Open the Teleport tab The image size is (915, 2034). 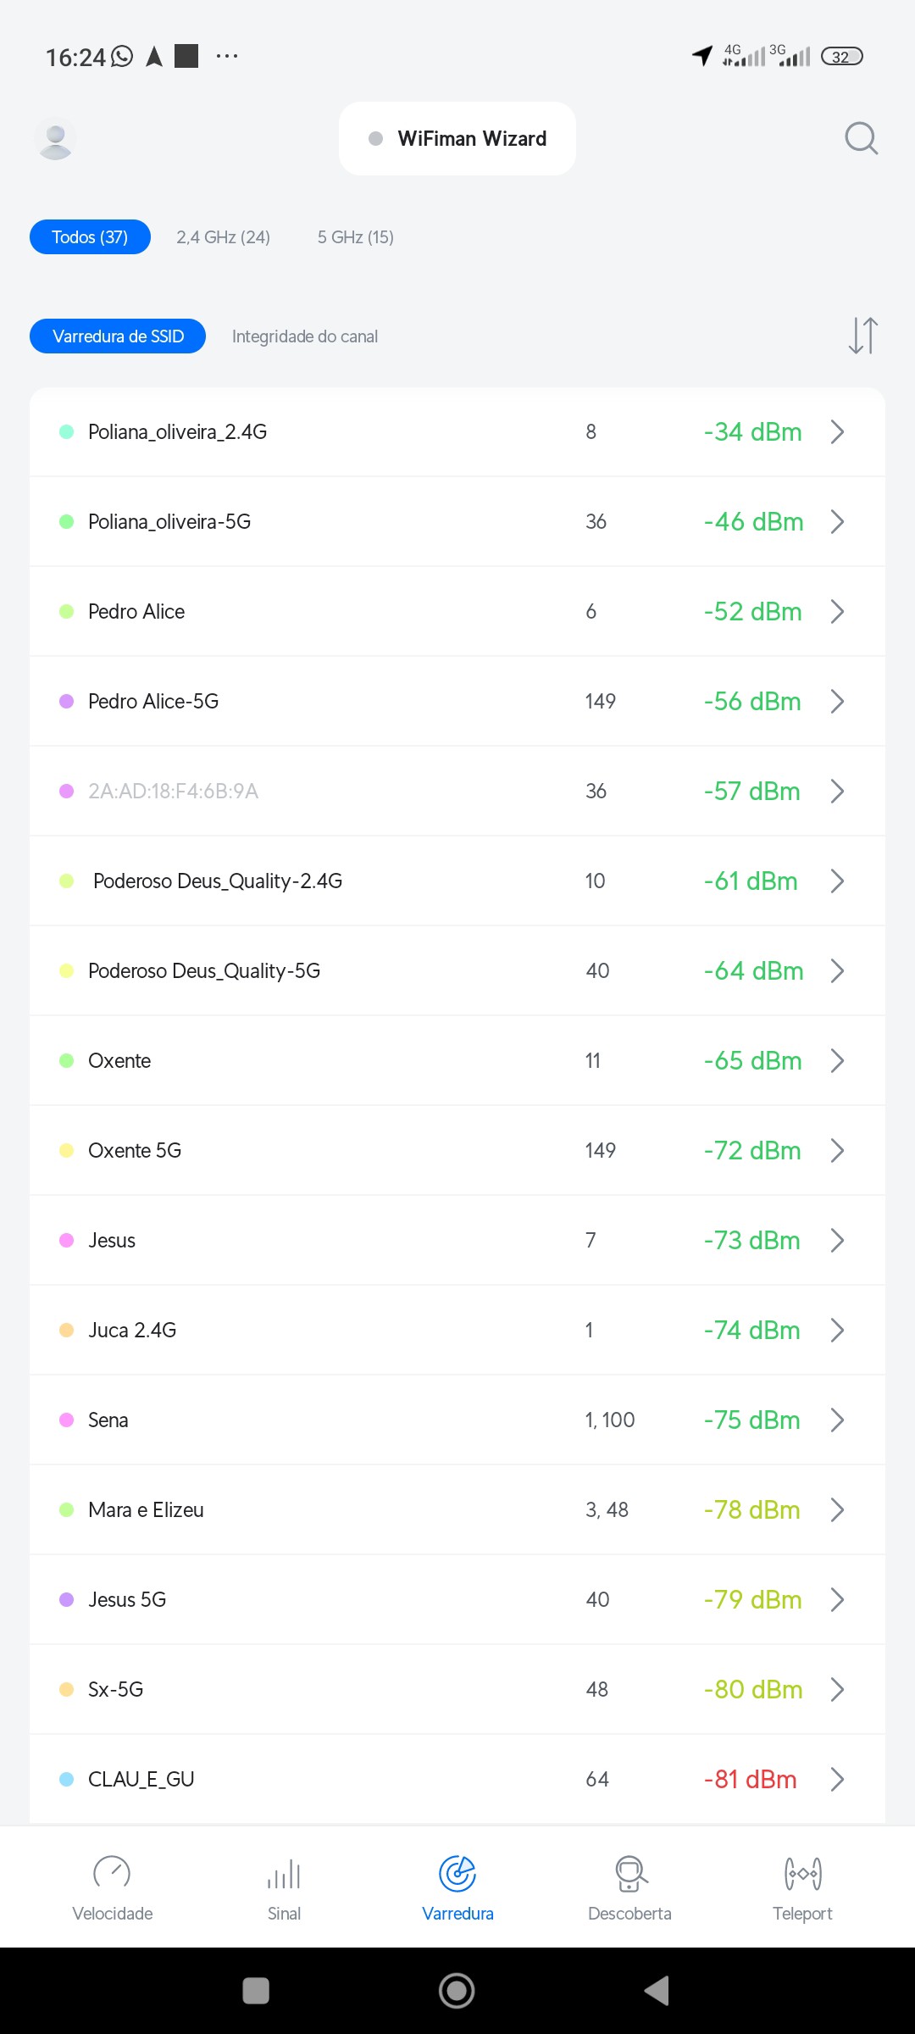point(802,1887)
